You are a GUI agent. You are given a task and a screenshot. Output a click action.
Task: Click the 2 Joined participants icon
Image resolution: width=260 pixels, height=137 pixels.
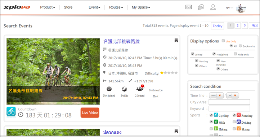tap(140, 88)
